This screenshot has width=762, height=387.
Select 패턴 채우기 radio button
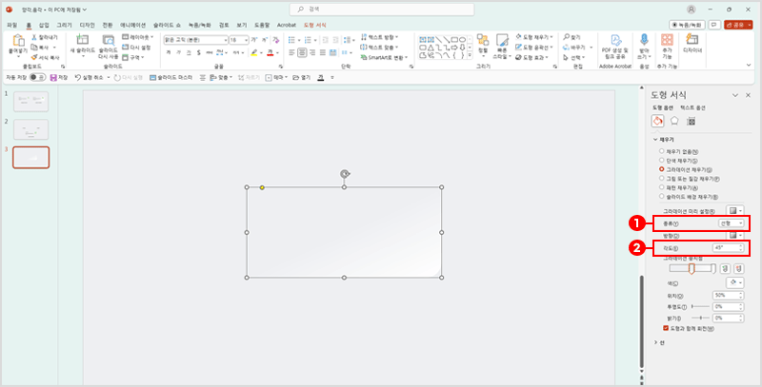click(x=662, y=186)
